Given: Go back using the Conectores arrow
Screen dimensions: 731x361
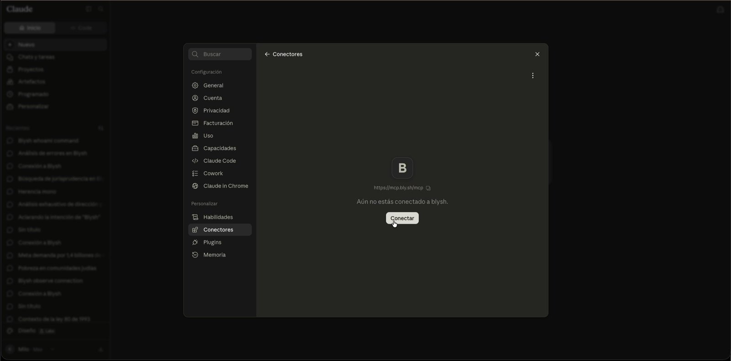Looking at the screenshot, I should 267,54.
